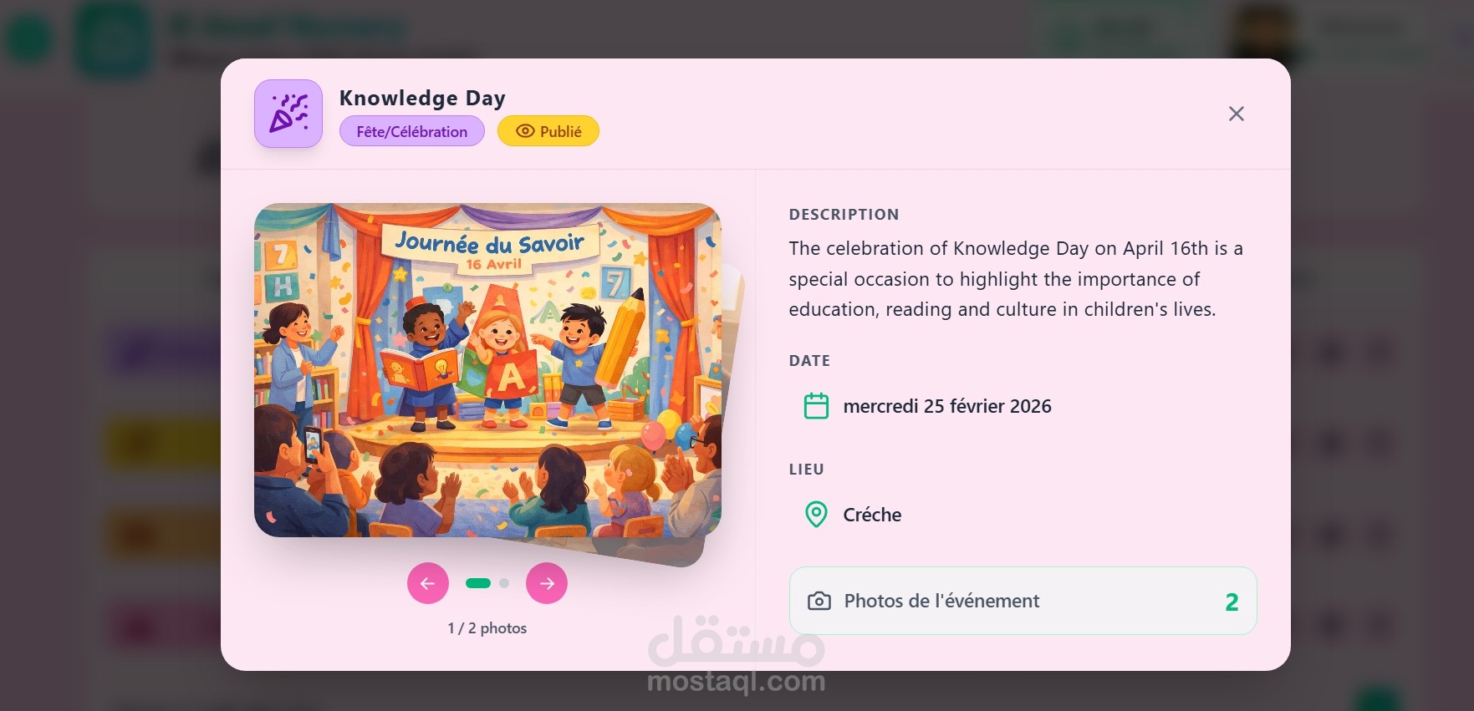Go to the next photo arrow
Screen dimensions: 1474x711
[547, 583]
